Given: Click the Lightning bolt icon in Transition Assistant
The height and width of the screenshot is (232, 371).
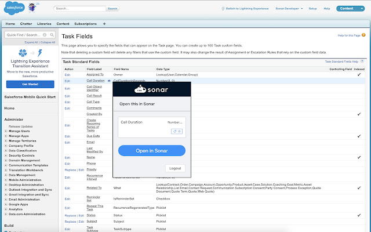Looking at the screenshot, I should point(40,53).
